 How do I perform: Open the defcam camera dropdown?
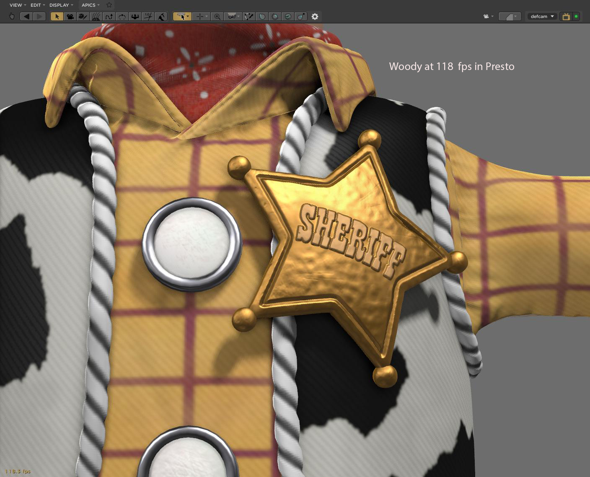pos(542,16)
